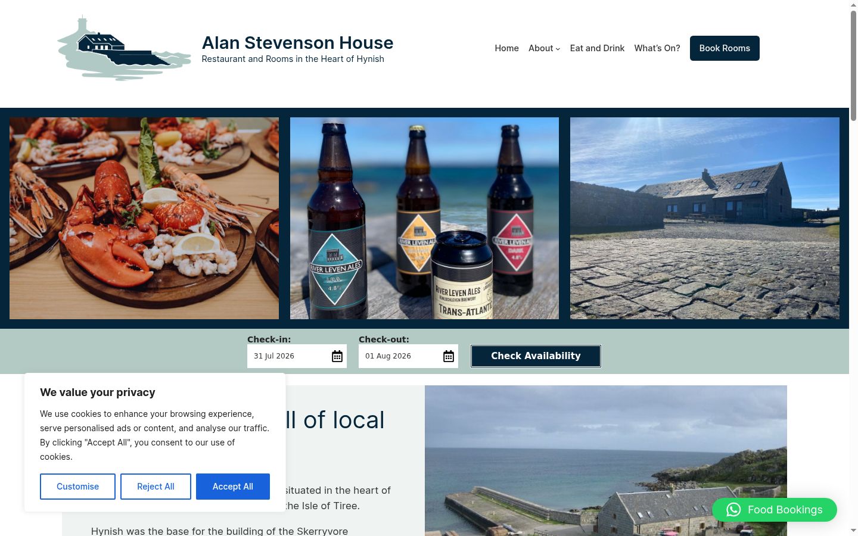Open the Food Bookings chat button
The height and width of the screenshot is (536, 858).
click(x=775, y=510)
